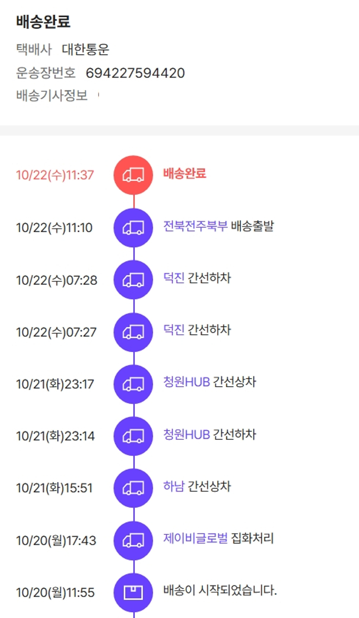Click the red truck icon for 배송완료
Image resolution: width=359 pixels, height=618 pixels.
click(x=133, y=175)
